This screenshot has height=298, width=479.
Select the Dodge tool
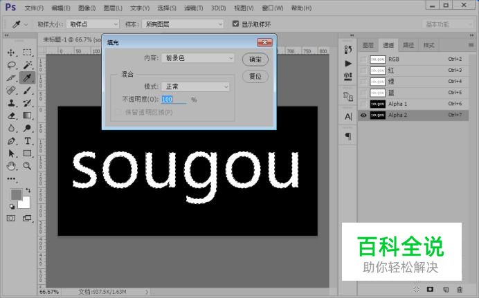click(x=27, y=128)
